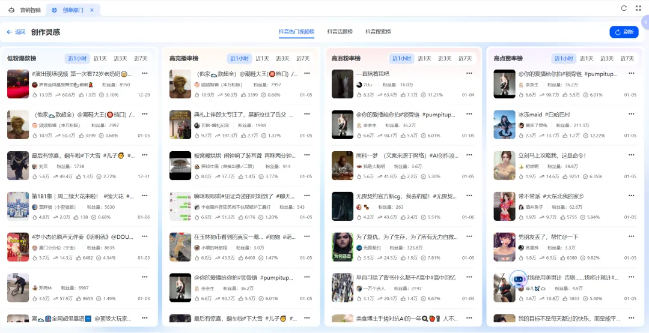The height and width of the screenshot is (333, 649).
Task: Select 近7天 in 低粉爆款榜
Action: [141, 59]
